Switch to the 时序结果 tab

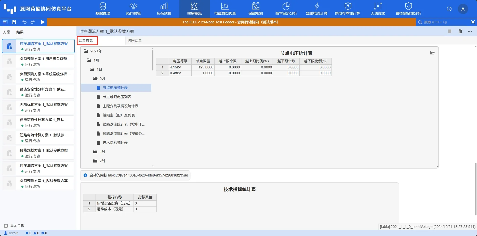tap(135, 40)
